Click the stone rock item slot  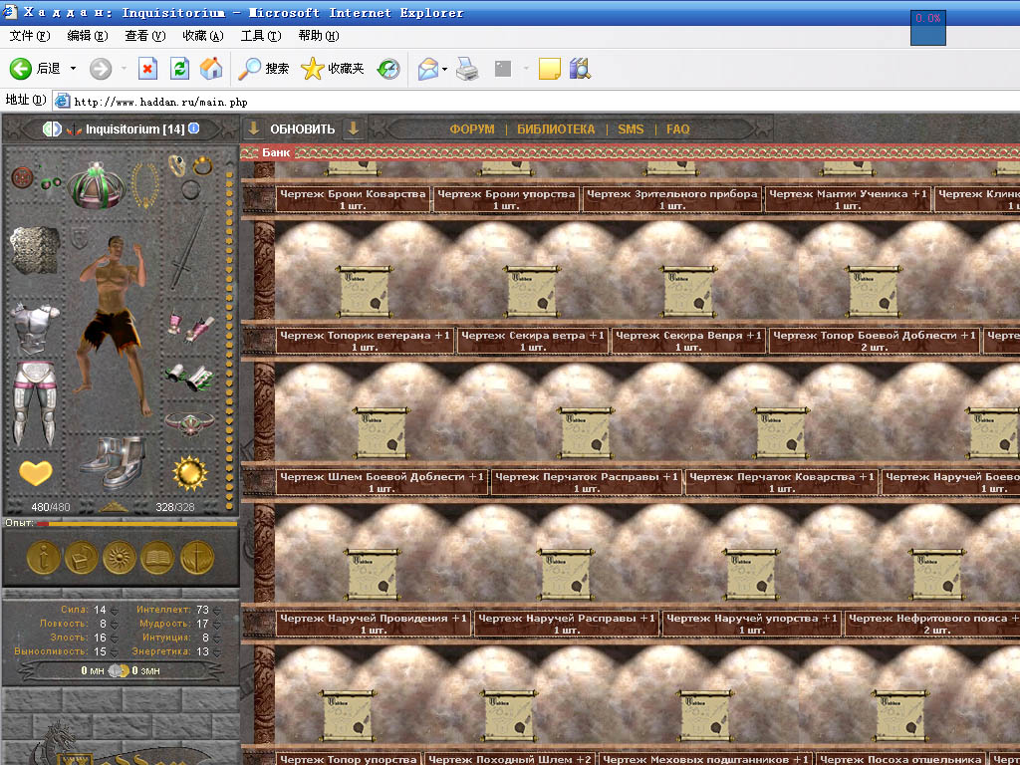[35, 250]
